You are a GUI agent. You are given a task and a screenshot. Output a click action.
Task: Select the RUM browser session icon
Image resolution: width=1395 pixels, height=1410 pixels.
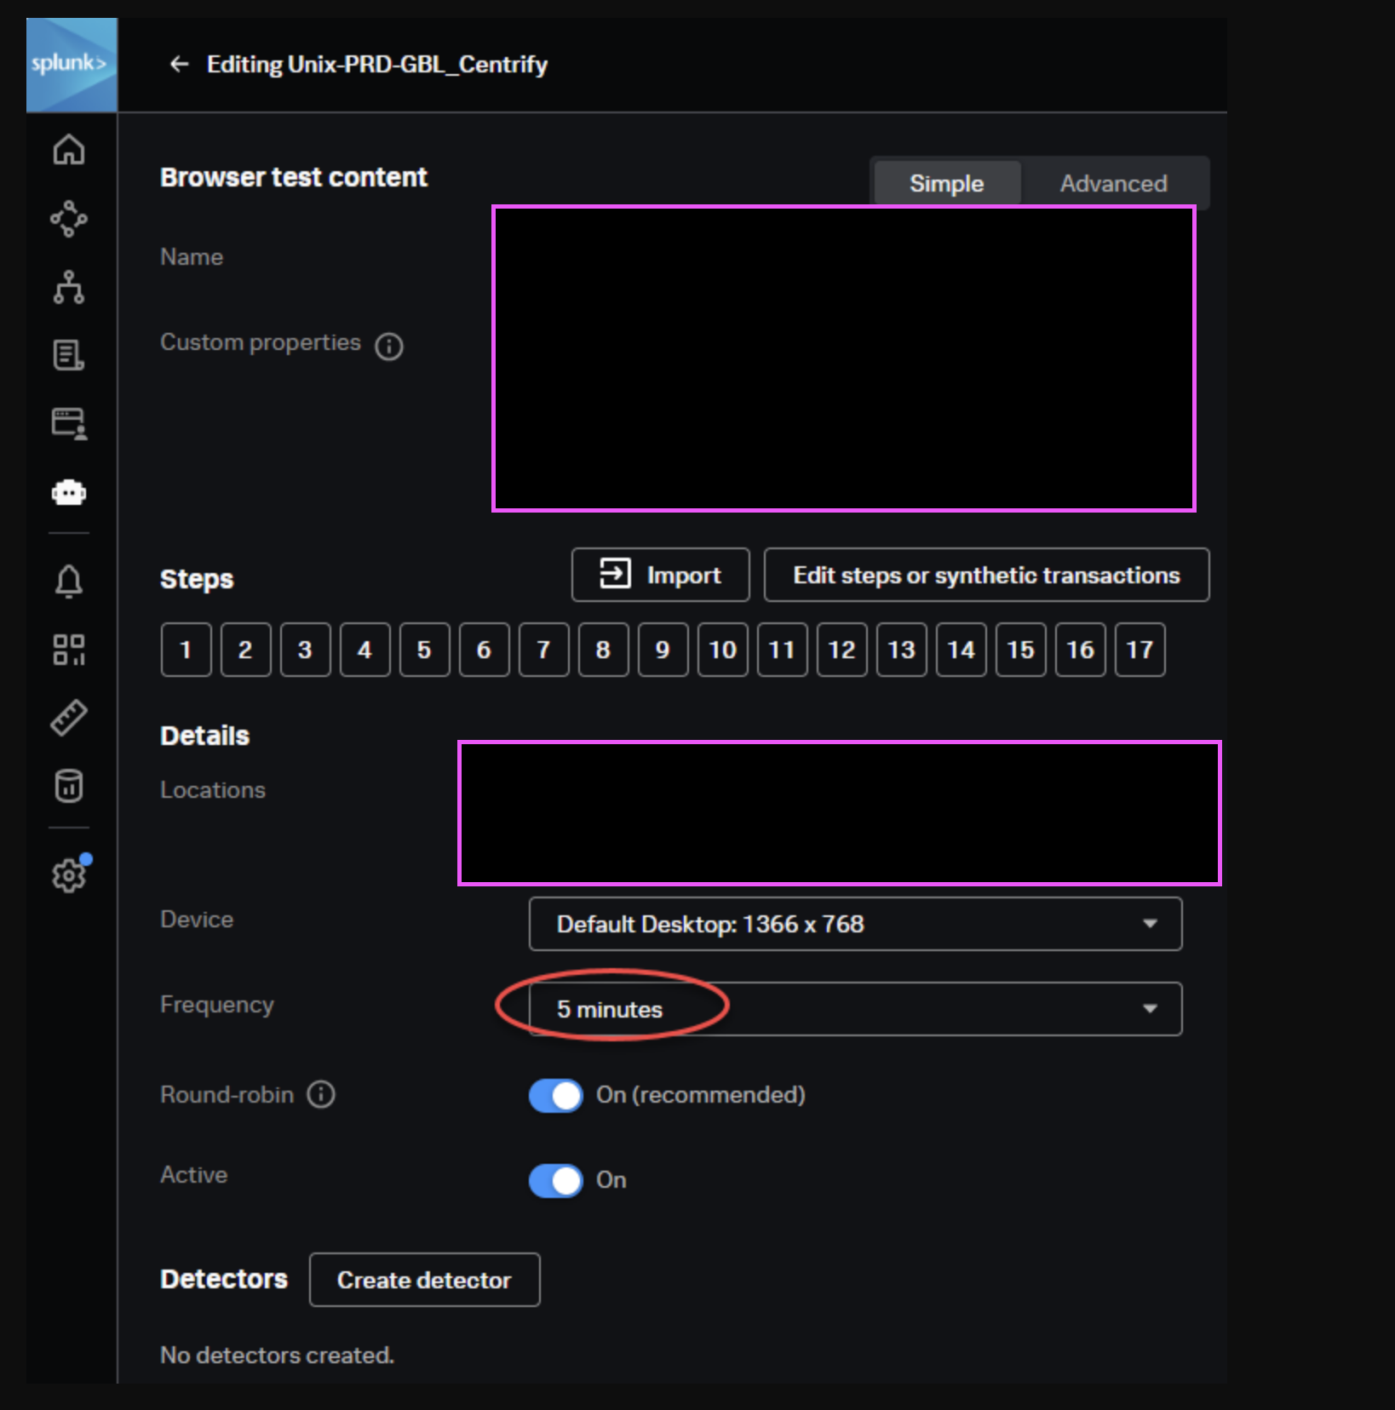coord(69,423)
